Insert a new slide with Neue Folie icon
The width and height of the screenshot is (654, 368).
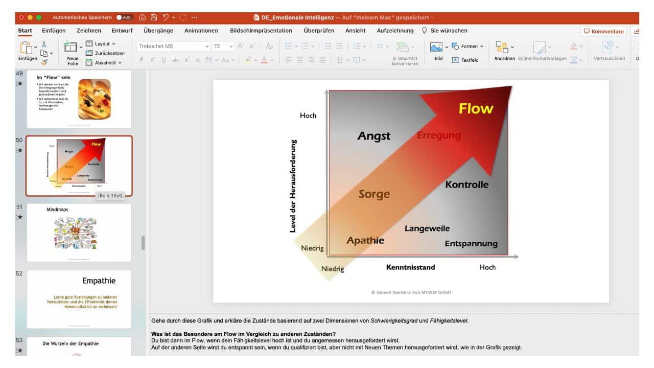[71, 47]
